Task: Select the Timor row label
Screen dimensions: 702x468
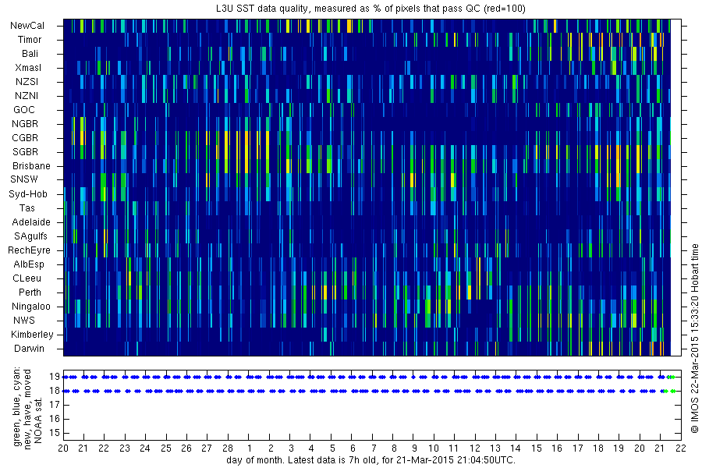Action: point(30,40)
